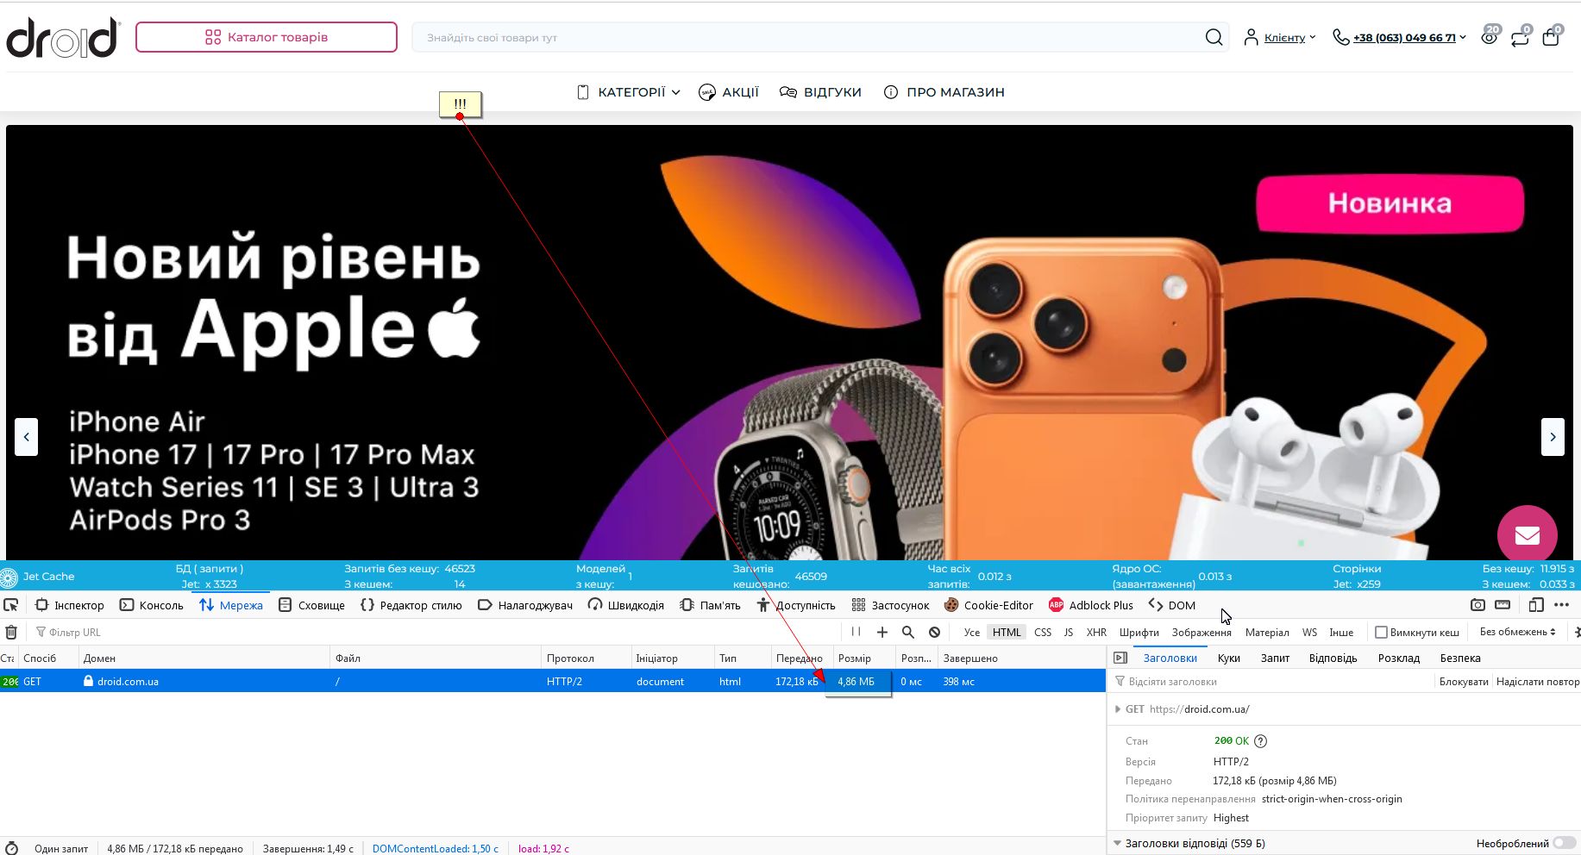The image size is (1581, 855).
Task: Open the ВІДГУКИ page link
Action: pyautogui.click(x=820, y=92)
